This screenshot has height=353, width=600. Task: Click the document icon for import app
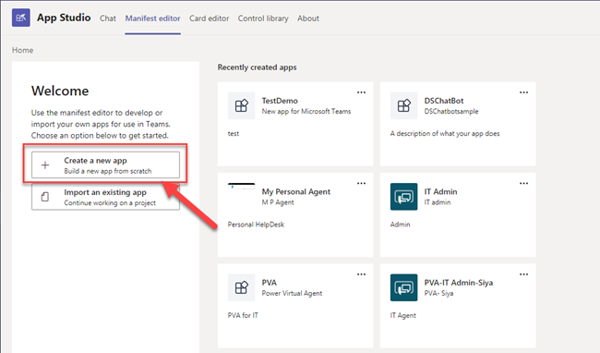coord(45,197)
